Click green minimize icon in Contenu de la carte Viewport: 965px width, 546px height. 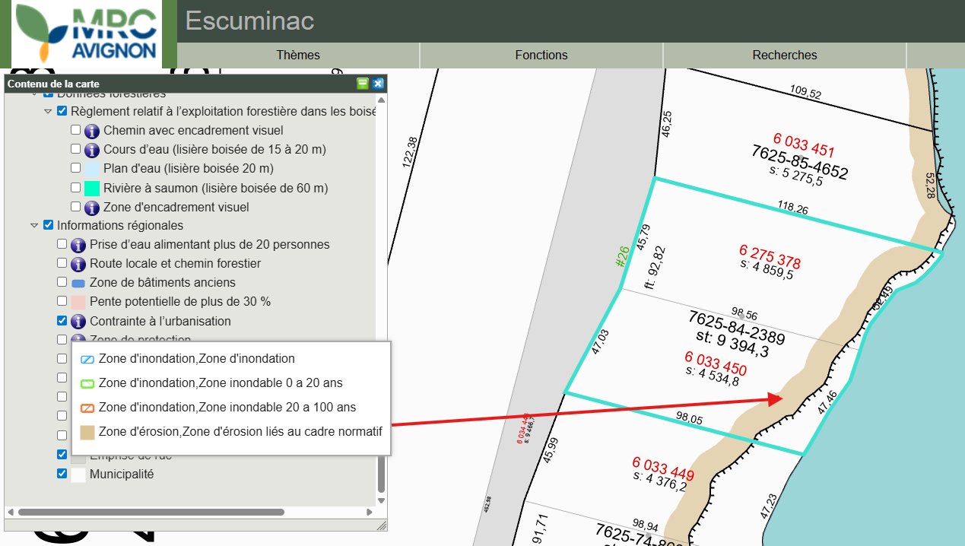pyautogui.click(x=363, y=84)
